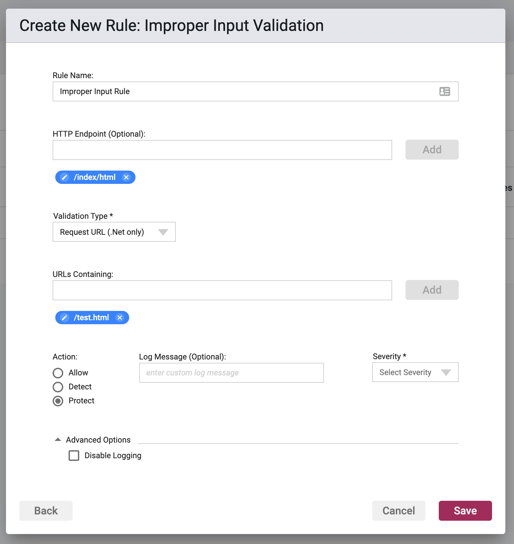The width and height of the screenshot is (514, 544).
Task: Save the new rule
Action: point(465,510)
